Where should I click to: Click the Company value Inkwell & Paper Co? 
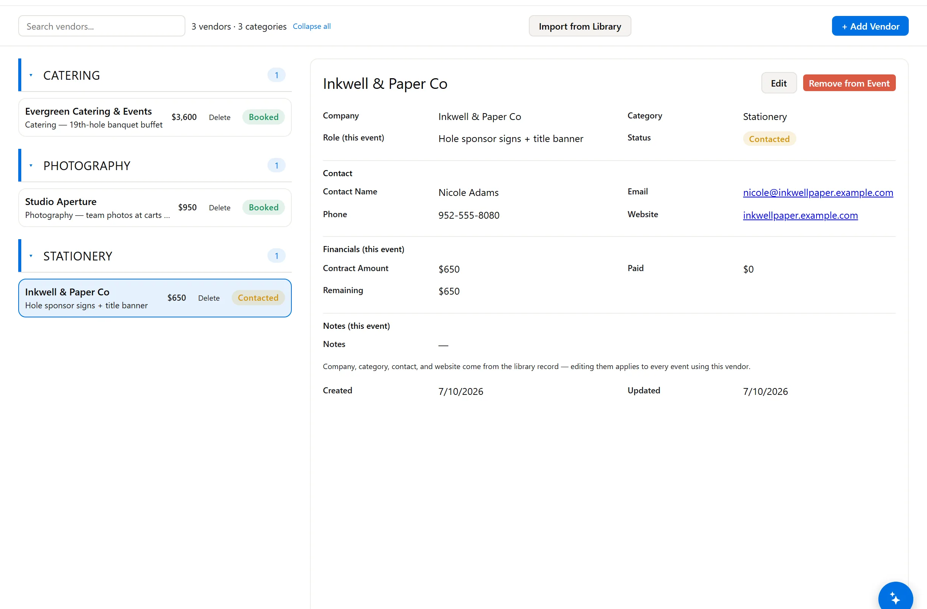tap(479, 116)
